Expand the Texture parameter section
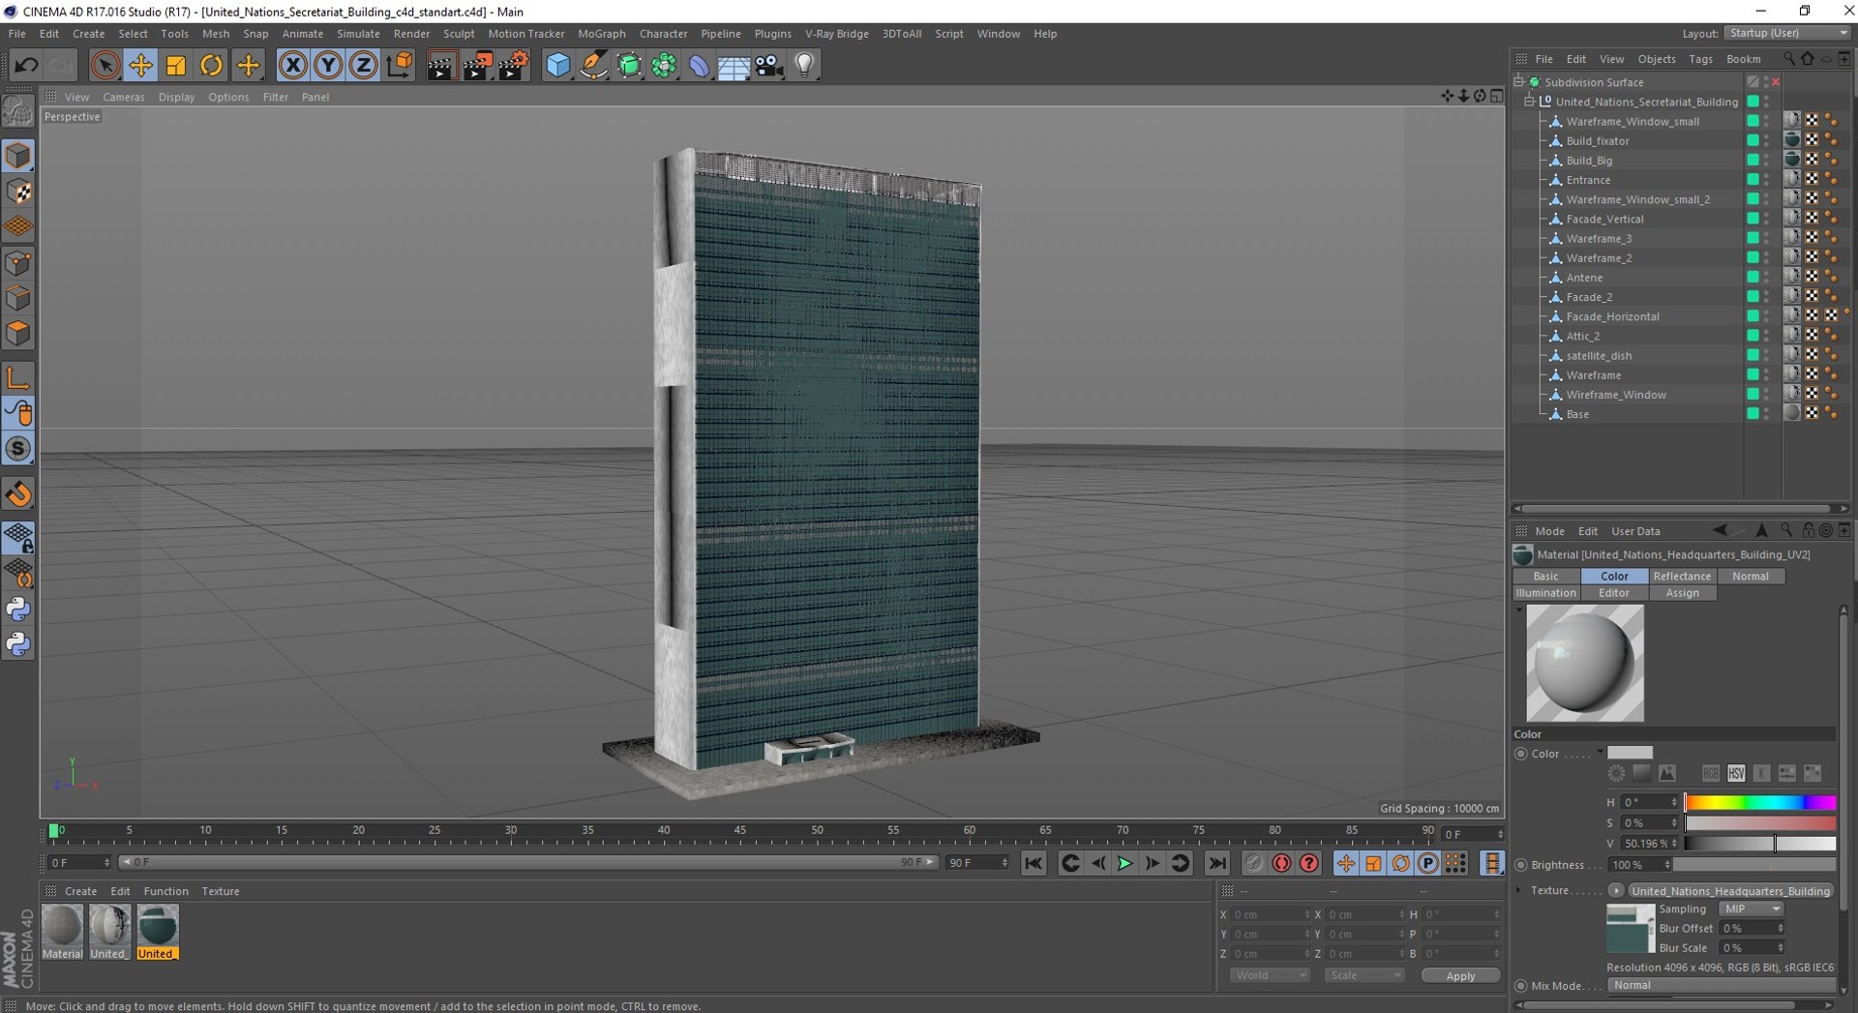Image resolution: width=1858 pixels, height=1013 pixels. click(1518, 890)
